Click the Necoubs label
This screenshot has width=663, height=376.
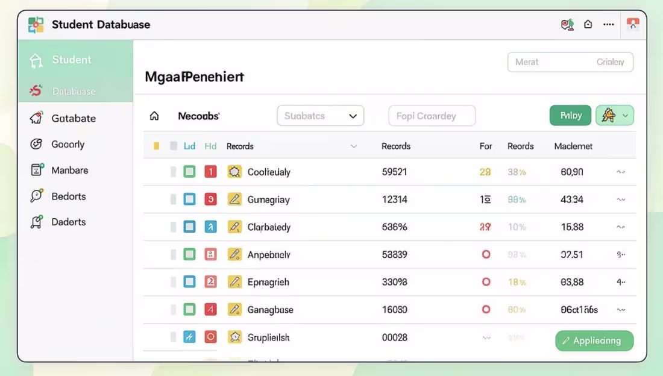pyautogui.click(x=198, y=116)
